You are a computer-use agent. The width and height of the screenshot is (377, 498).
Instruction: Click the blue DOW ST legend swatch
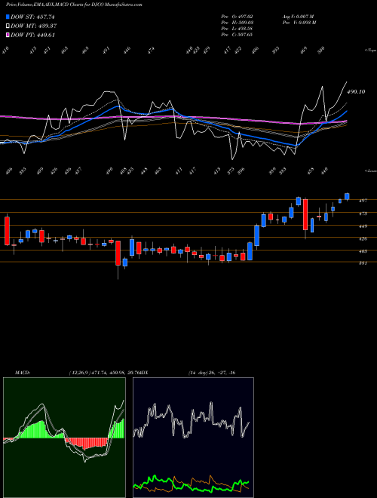click(8, 17)
